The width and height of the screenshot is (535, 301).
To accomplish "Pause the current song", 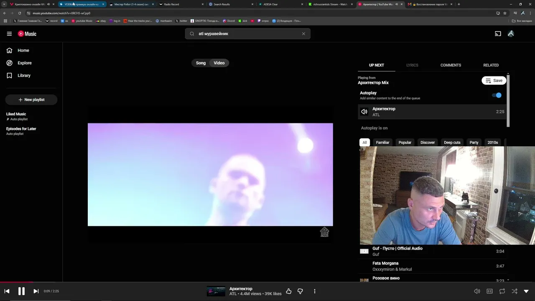I will point(21,291).
